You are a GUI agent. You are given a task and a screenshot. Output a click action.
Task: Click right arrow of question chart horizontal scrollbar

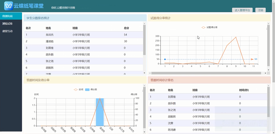[x=265, y=73]
